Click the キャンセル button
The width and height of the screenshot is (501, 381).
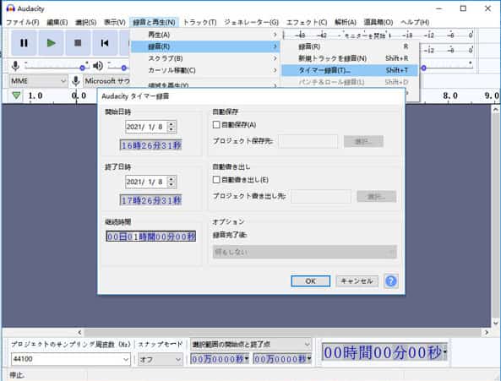click(x=357, y=281)
